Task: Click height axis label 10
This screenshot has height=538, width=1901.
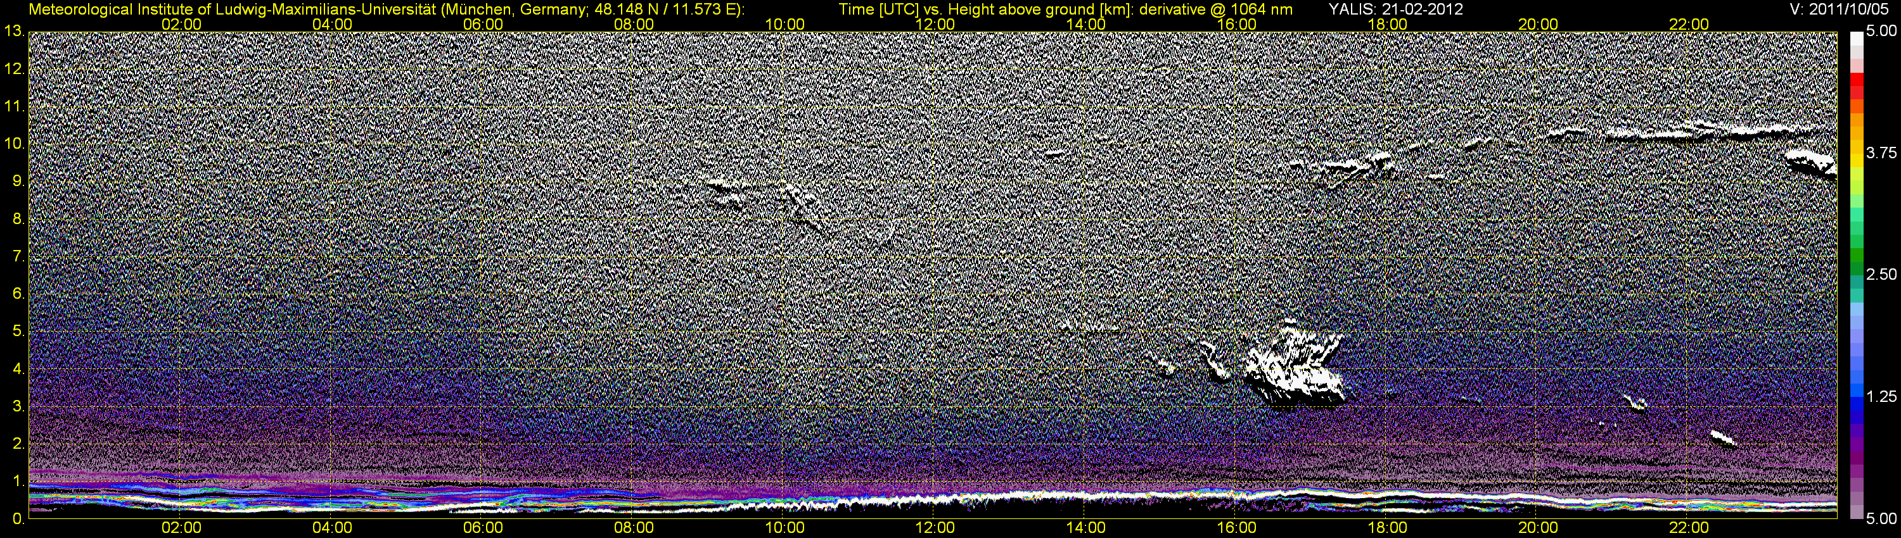Action: pos(13,144)
